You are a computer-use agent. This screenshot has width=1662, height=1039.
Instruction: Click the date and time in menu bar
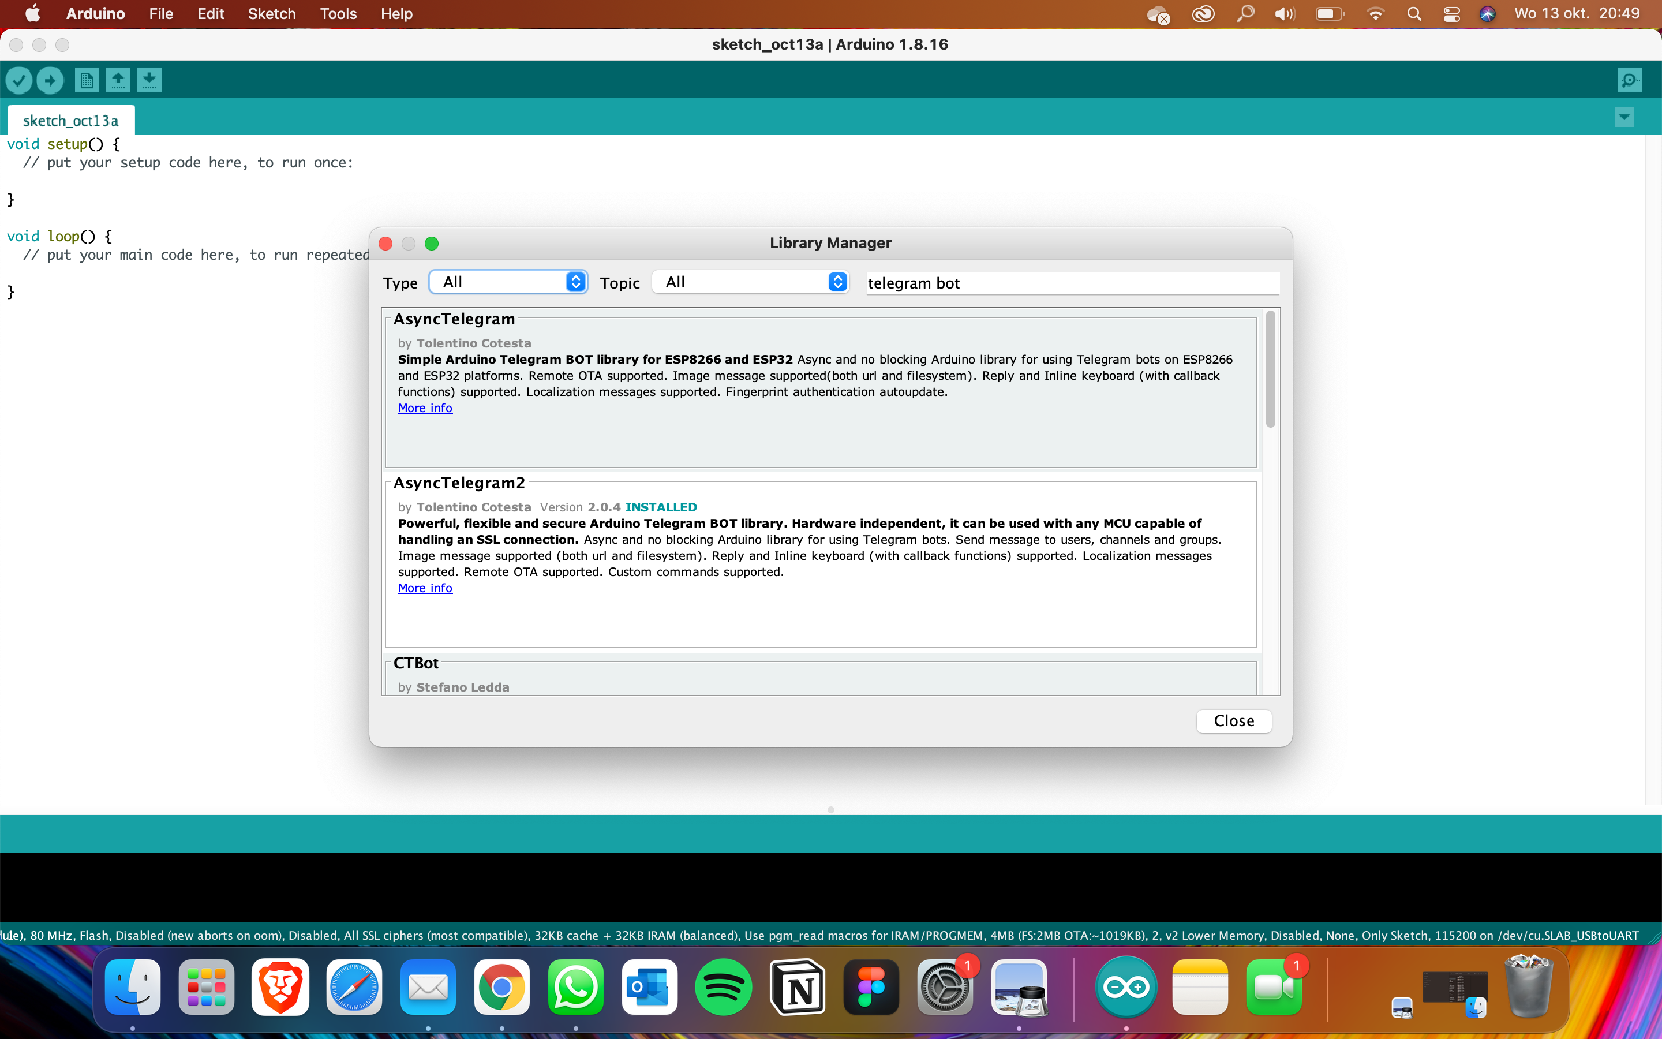click(x=1577, y=14)
